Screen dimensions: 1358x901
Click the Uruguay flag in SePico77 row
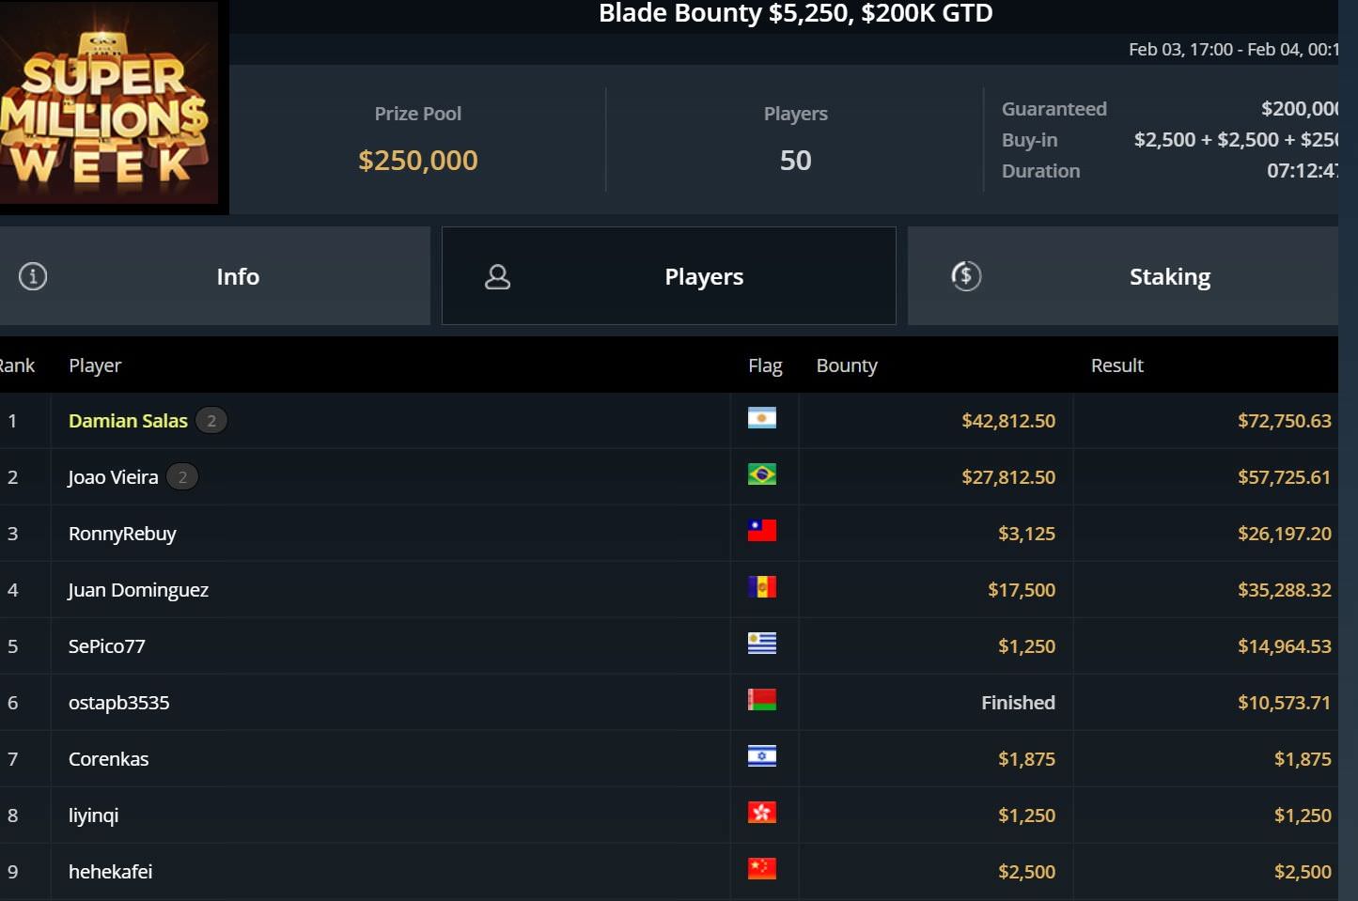[x=761, y=644]
